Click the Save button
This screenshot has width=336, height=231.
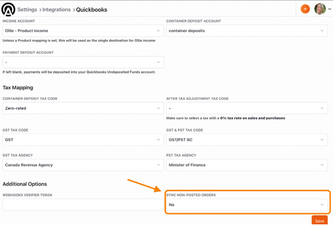[319, 220]
